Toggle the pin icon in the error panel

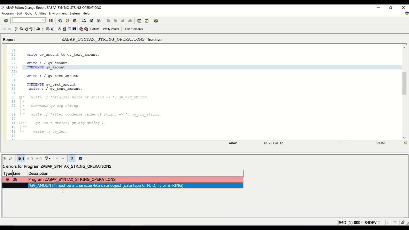tap(72, 158)
